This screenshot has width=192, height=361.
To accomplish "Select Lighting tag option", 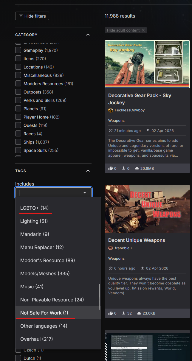I will point(58,221).
